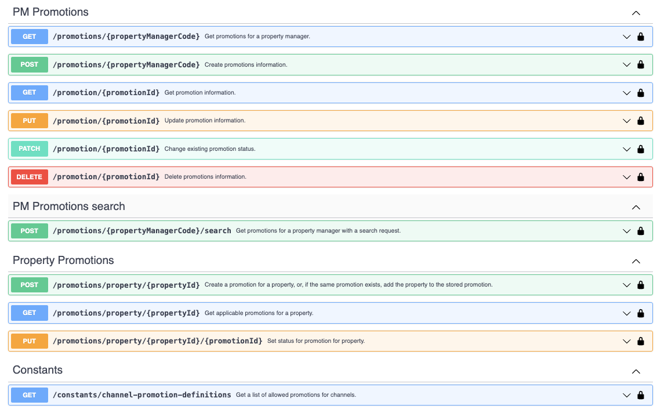Click lock icon on Set status for promotion row
Viewport: 668px width, 409px height.
(x=641, y=341)
